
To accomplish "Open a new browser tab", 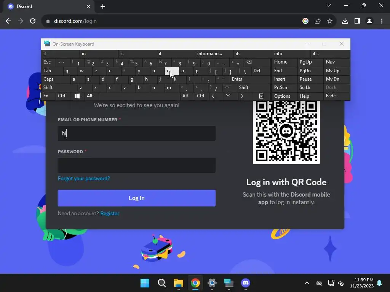I will (103, 6).
